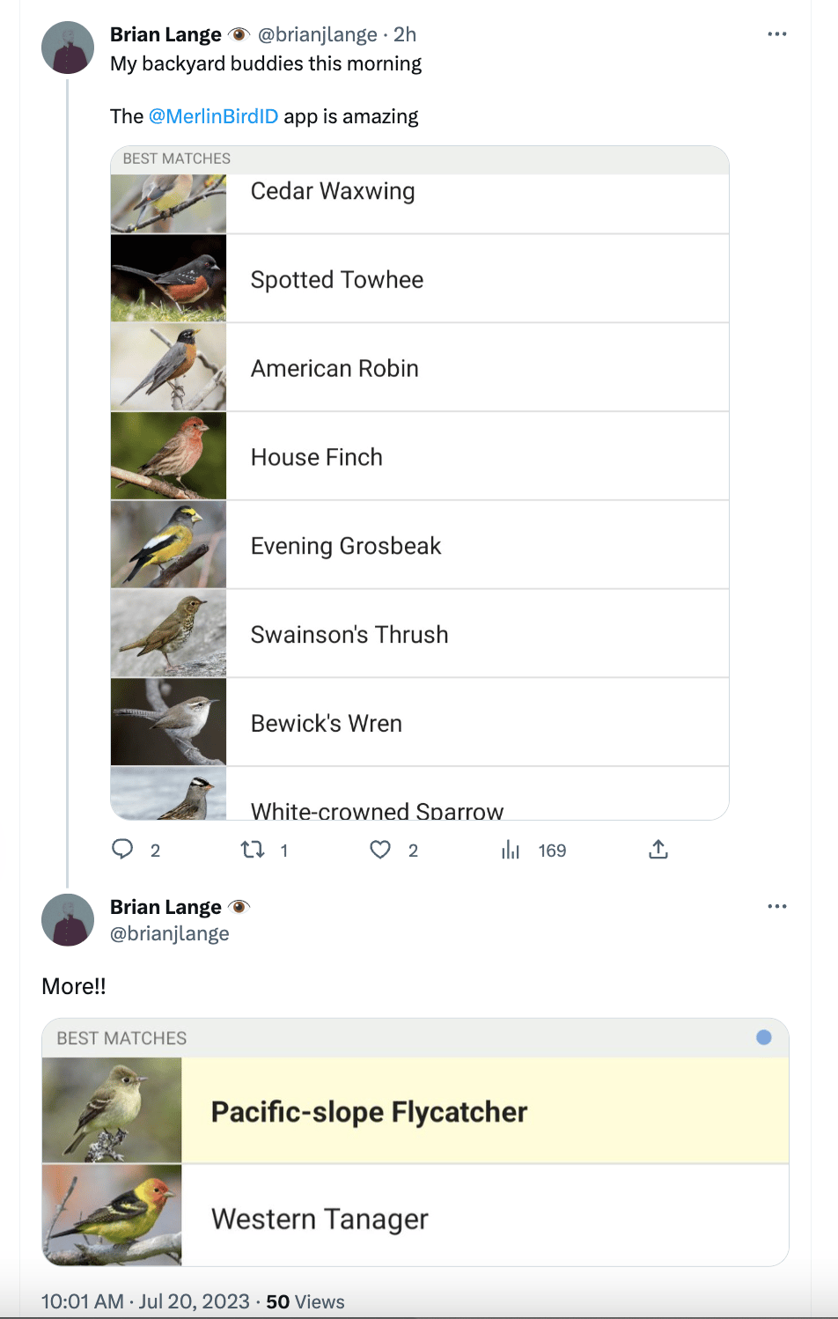
Task: Click the Spotted Towhee row in the image
Action: (x=420, y=279)
